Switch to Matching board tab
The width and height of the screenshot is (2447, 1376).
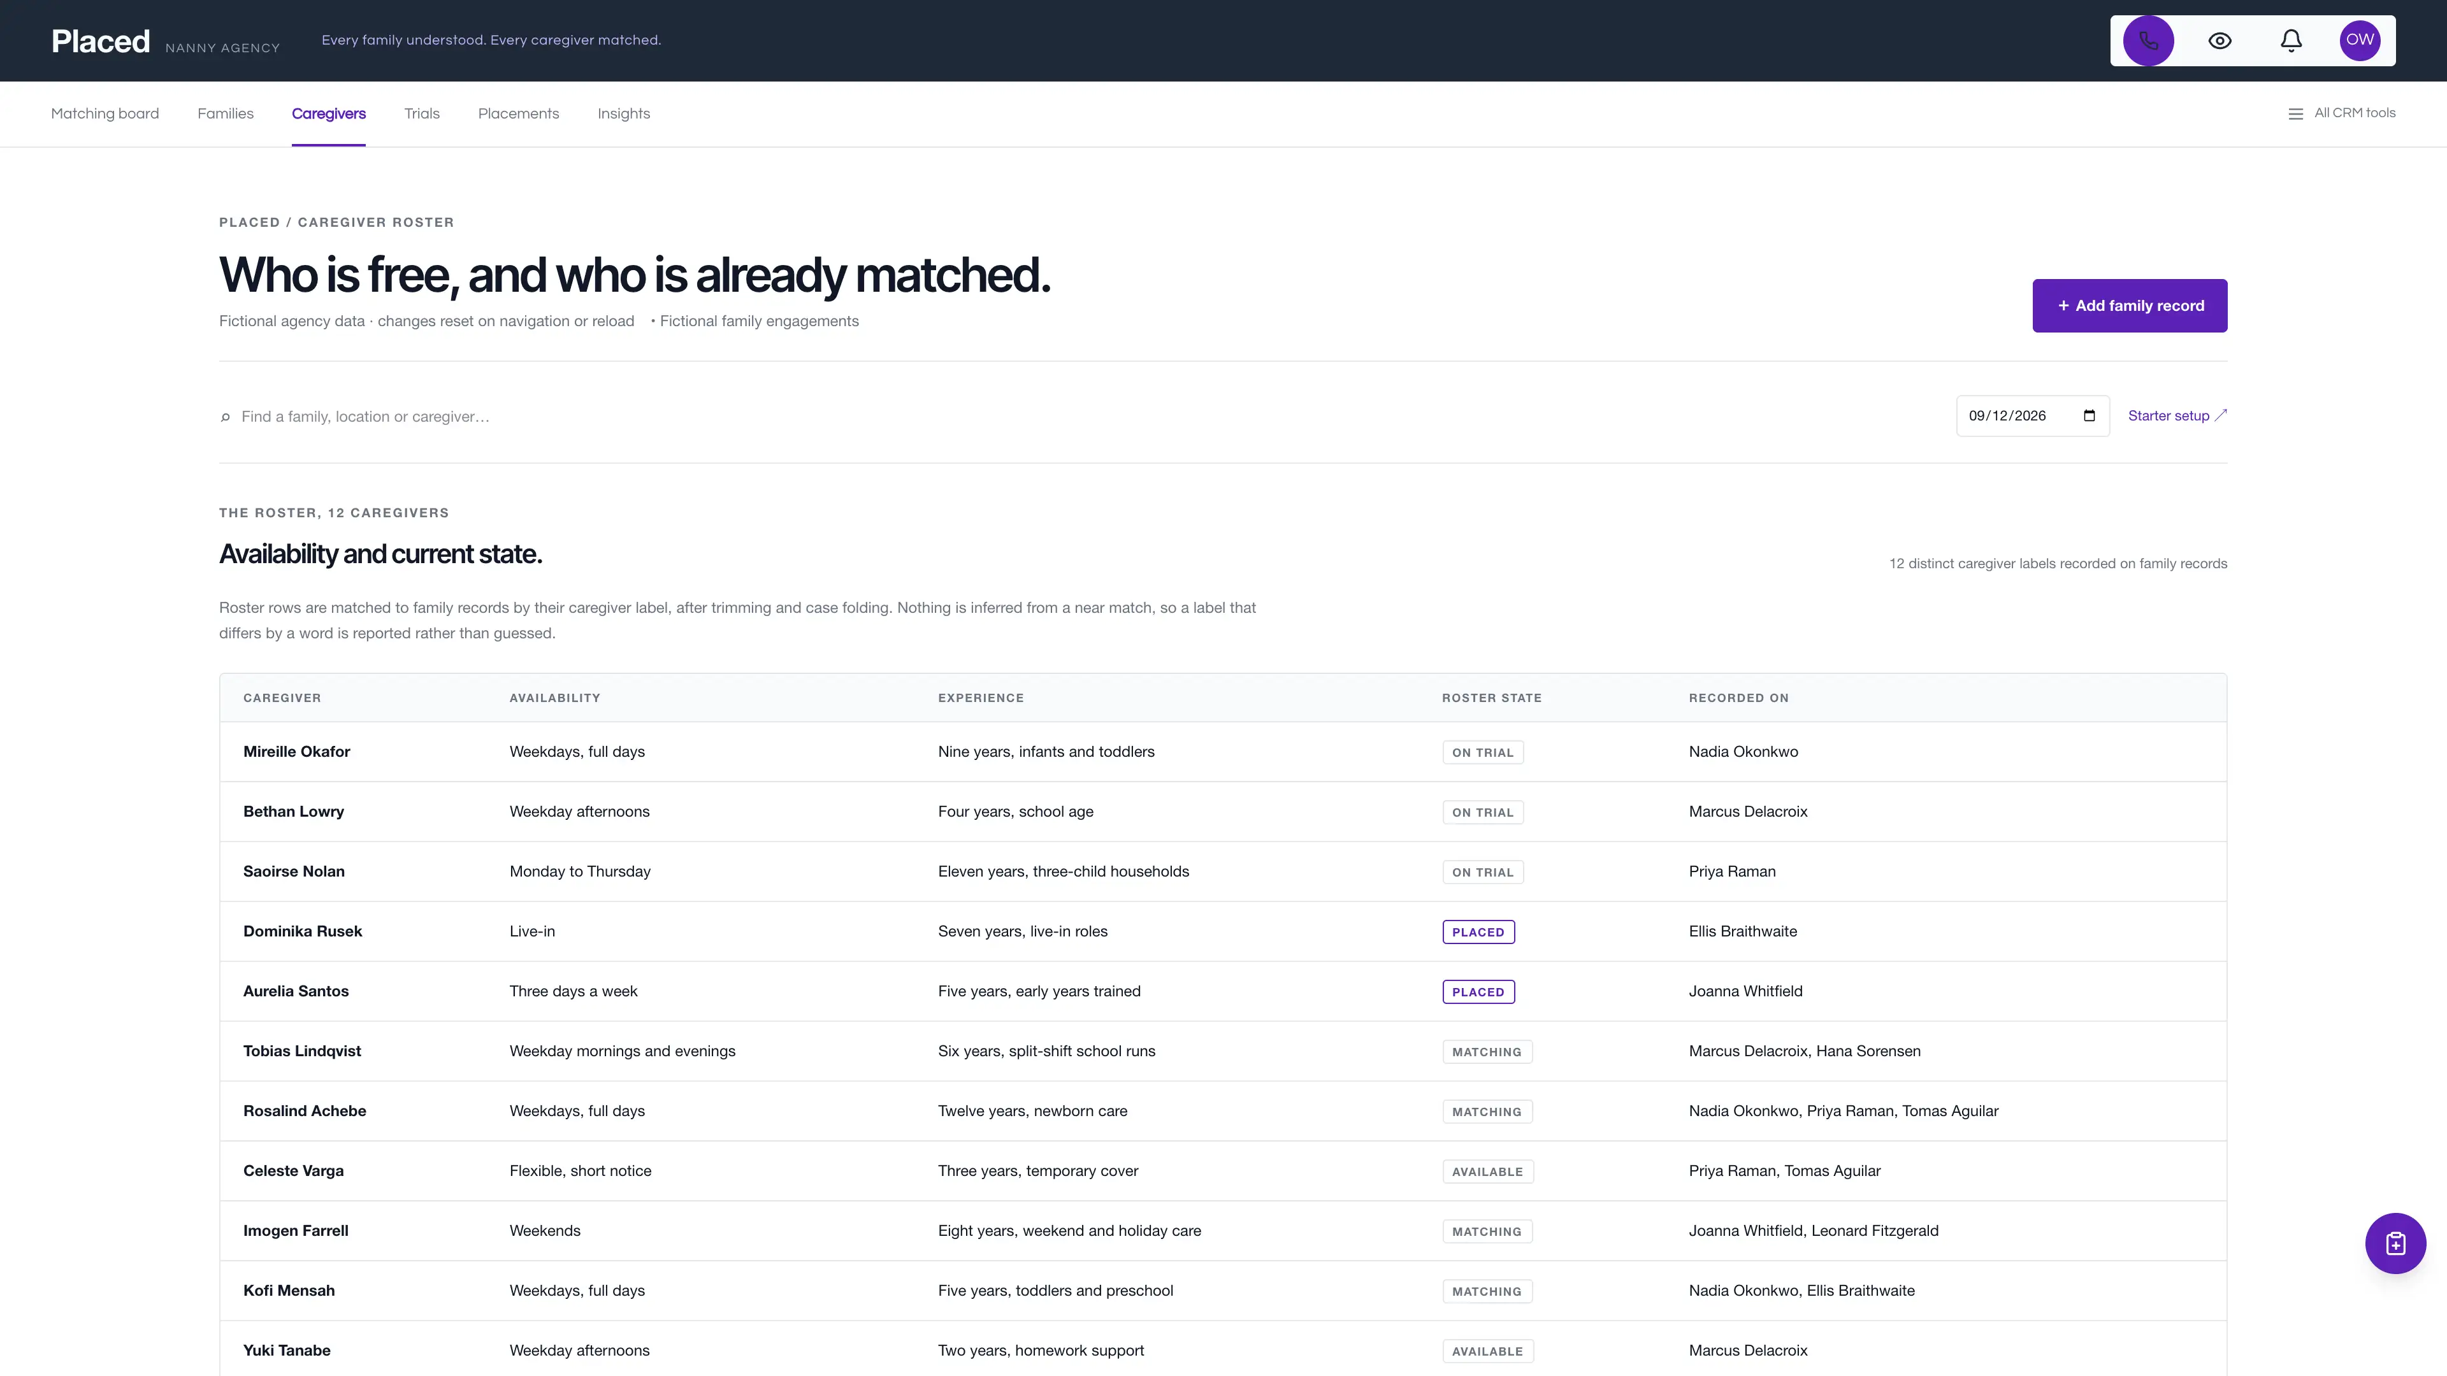pyautogui.click(x=105, y=114)
